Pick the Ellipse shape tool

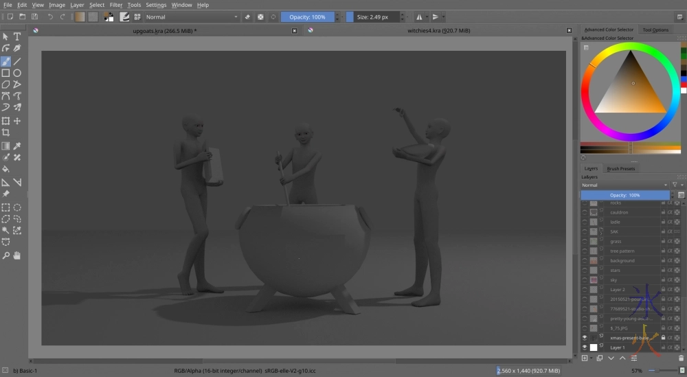pos(17,73)
